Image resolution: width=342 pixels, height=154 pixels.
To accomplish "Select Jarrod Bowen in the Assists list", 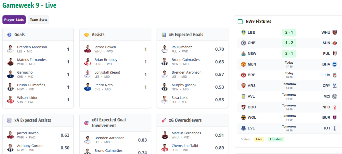I will pyautogui.click(x=105, y=47).
